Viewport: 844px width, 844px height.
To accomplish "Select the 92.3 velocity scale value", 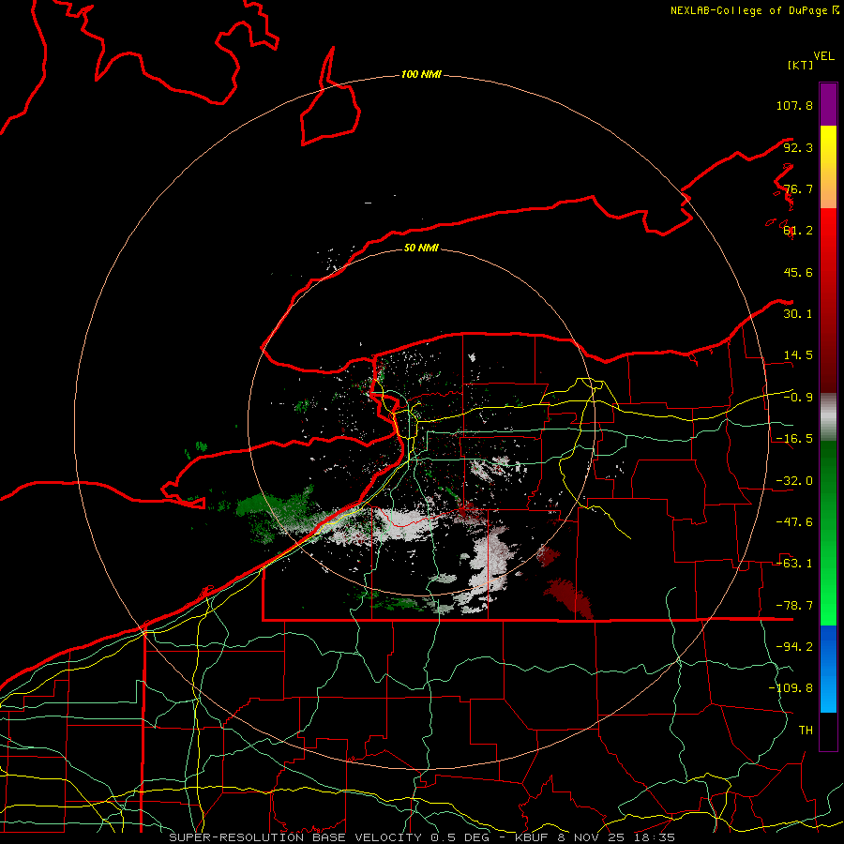I will coord(798,147).
